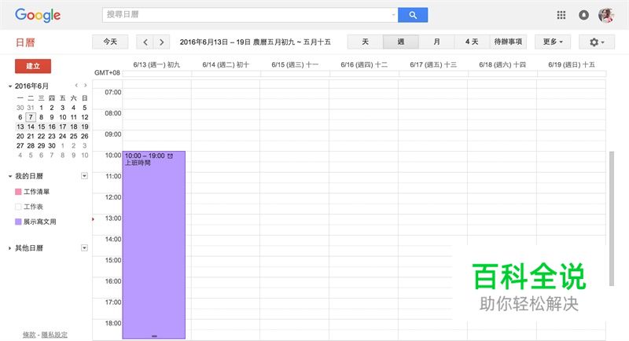Switch to the 4 天 view

(x=472, y=42)
